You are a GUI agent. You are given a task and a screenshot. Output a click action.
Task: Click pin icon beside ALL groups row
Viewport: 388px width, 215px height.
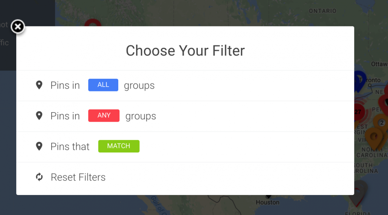click(x=39, y=85)
